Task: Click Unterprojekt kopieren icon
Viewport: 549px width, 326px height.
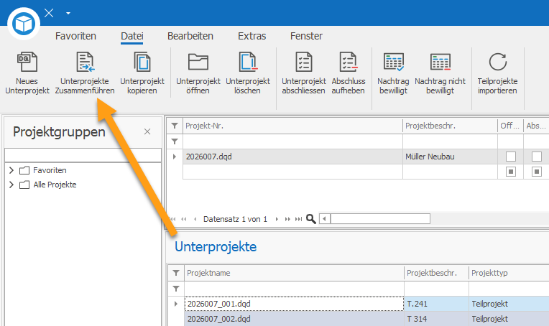Action: [x=142, y=62]
